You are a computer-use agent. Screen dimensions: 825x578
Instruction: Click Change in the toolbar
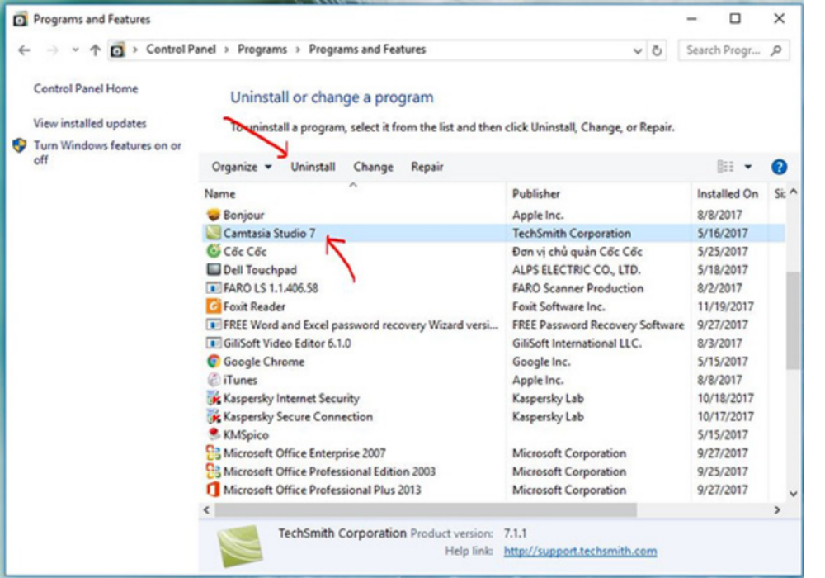click(x=373, y=167)
